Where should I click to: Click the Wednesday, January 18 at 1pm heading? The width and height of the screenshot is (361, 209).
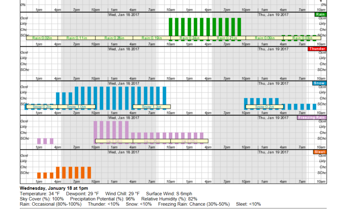[x=54, y=188]
